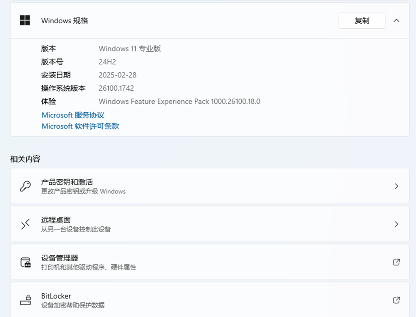The width and height of the screenshot is (416, 317).
Task: Open Microsoft 服务协议 link
Action: tap(73, 115)
